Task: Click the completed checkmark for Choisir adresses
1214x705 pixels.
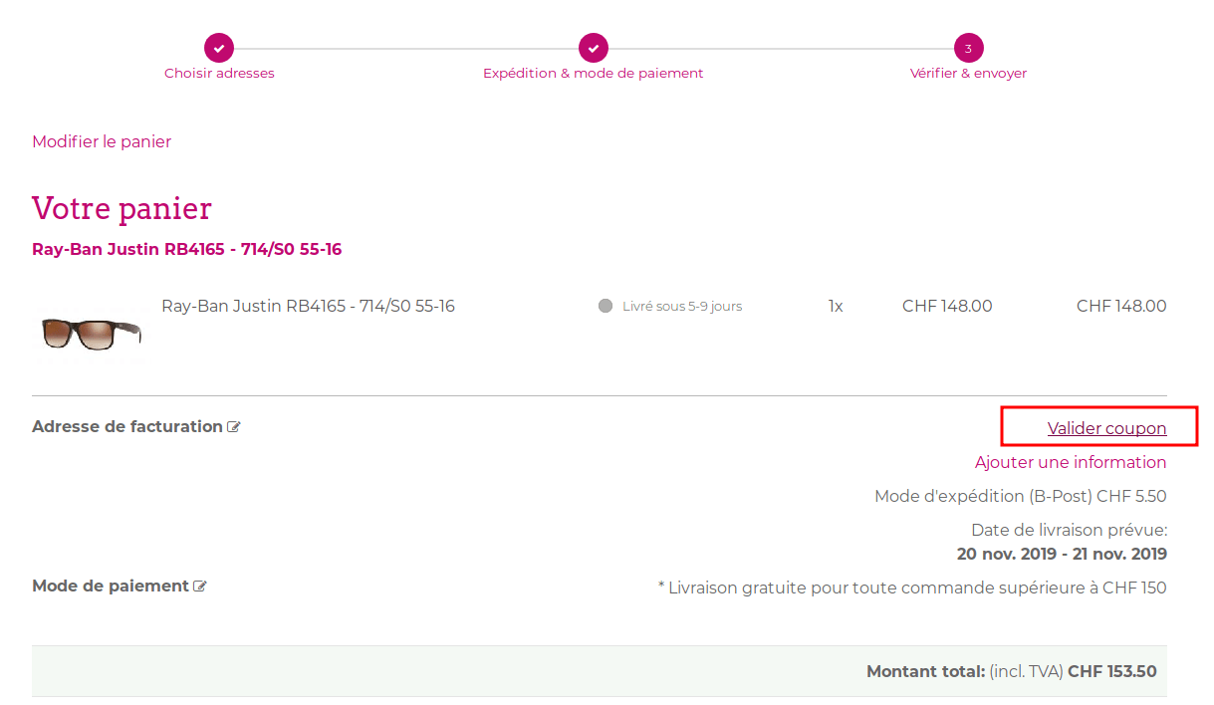Action: 218,47
